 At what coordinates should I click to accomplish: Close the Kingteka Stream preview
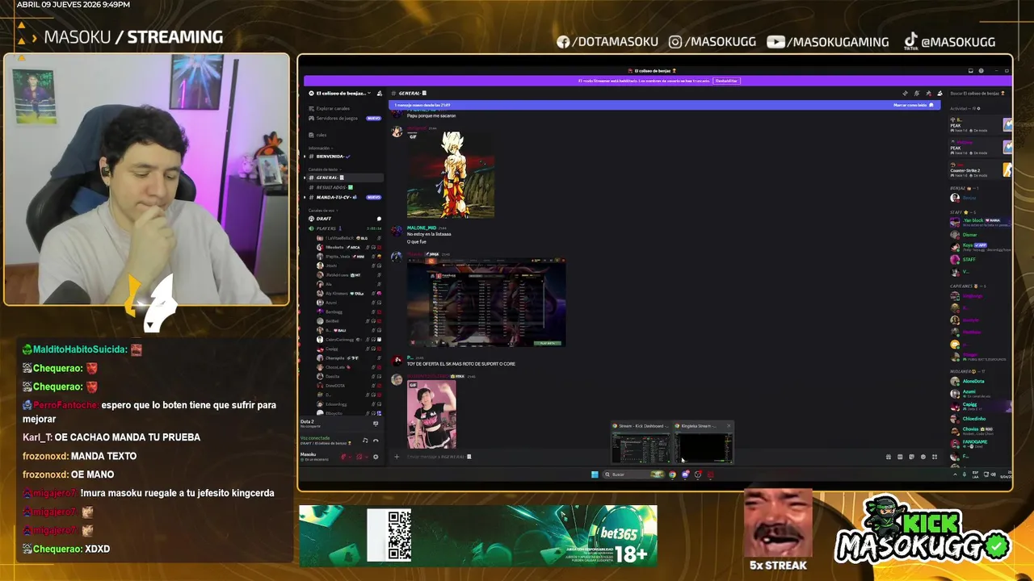[729, 426]
